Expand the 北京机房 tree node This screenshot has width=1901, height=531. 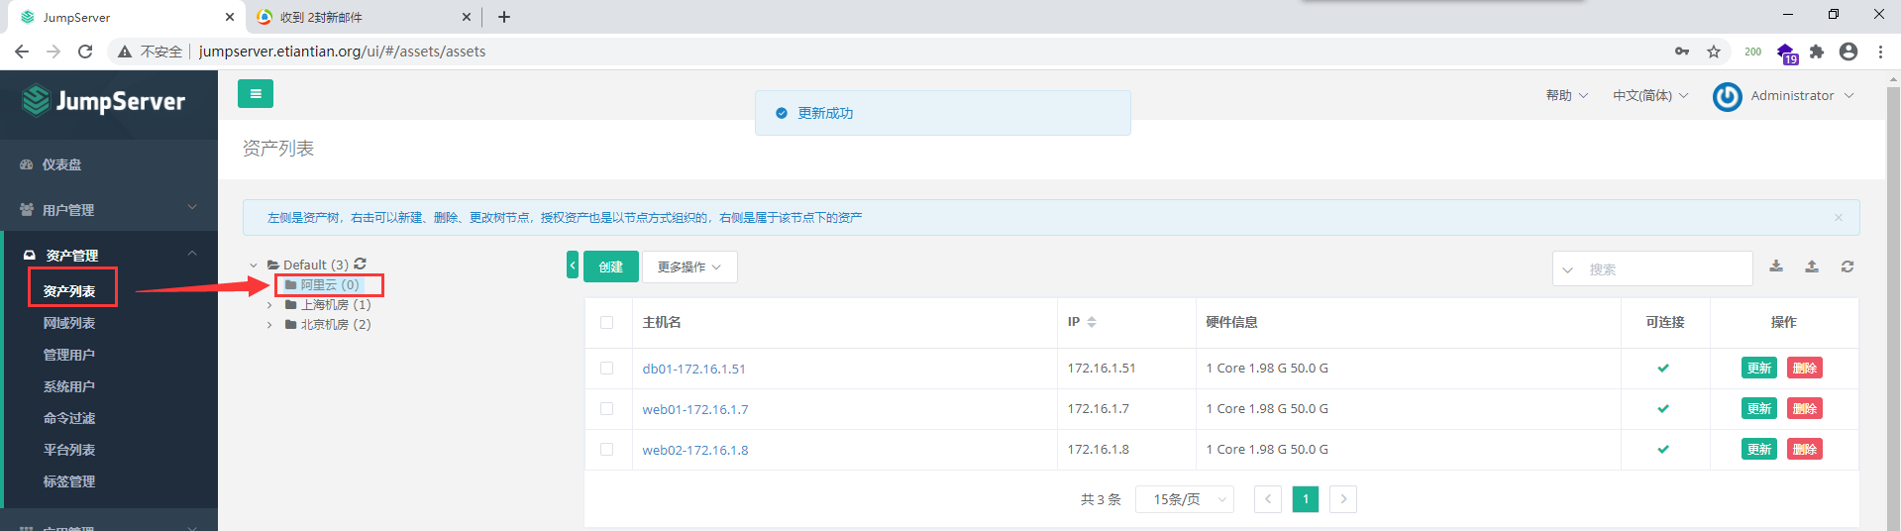point(269,325)
